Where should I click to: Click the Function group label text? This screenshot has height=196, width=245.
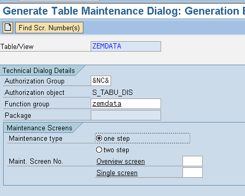click(27, 104)
